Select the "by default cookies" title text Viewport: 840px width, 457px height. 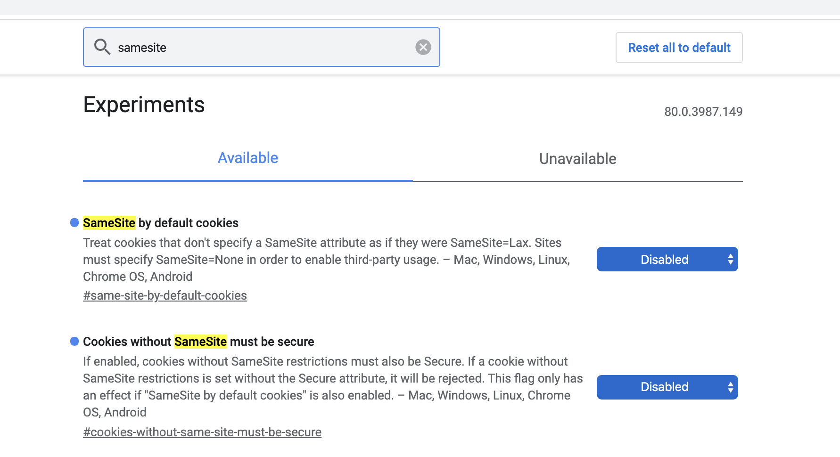(188, 223)
